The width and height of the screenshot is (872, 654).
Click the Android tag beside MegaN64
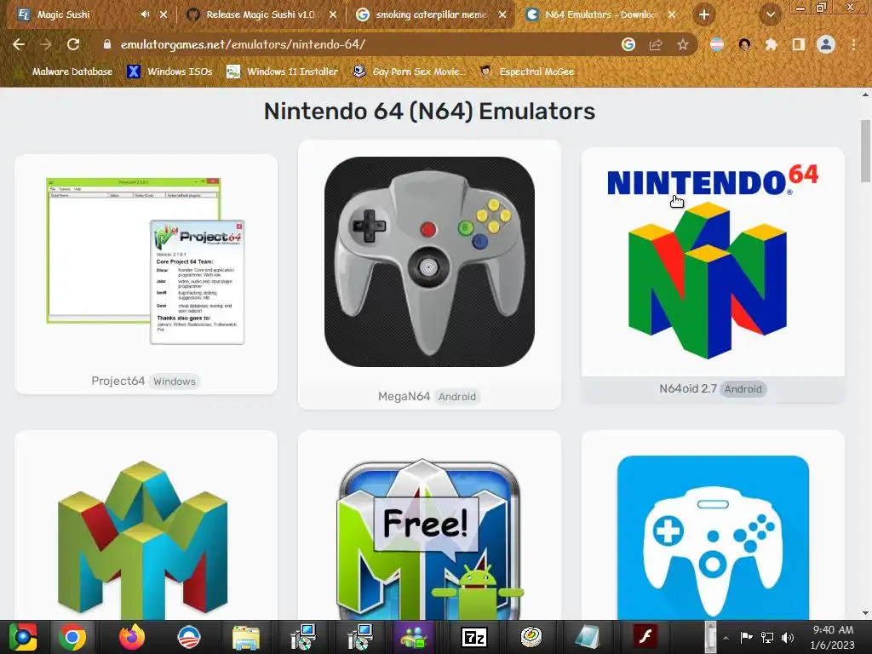[457, 397]
